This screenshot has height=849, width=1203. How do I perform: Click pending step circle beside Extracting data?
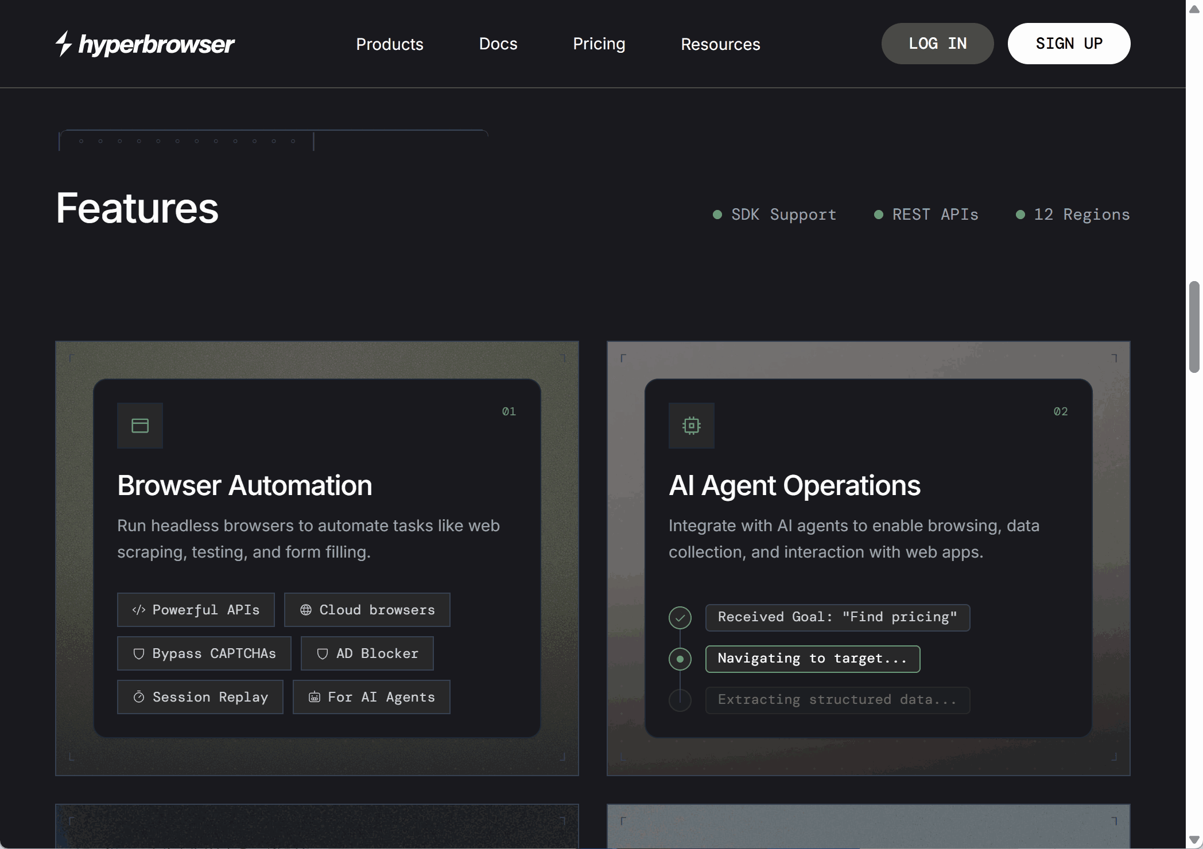(680, 700)
